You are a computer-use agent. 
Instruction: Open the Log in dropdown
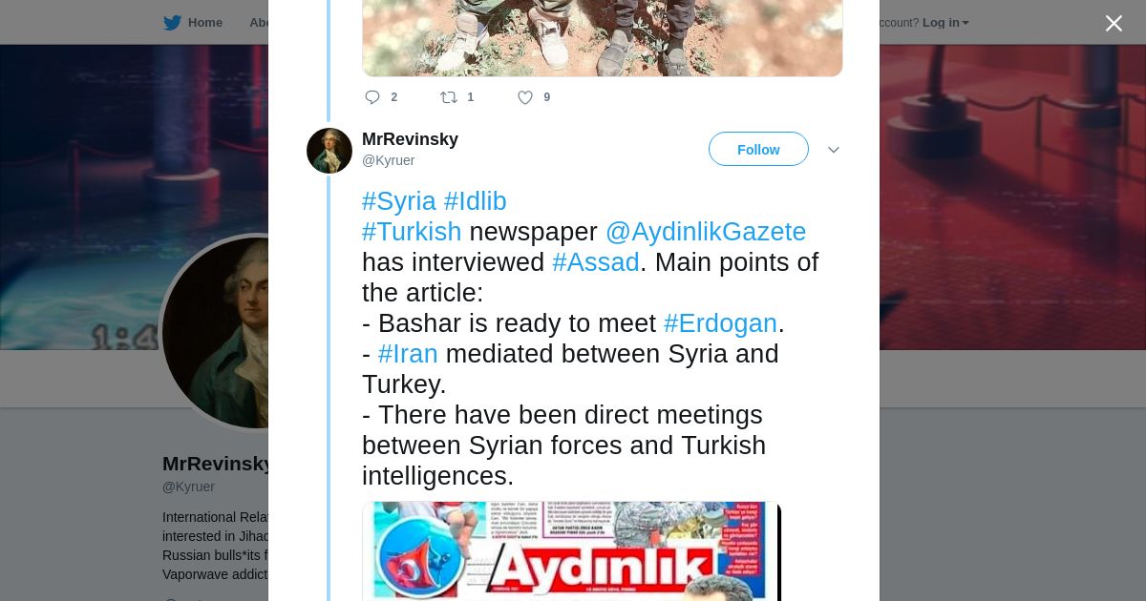pos(945,23)
